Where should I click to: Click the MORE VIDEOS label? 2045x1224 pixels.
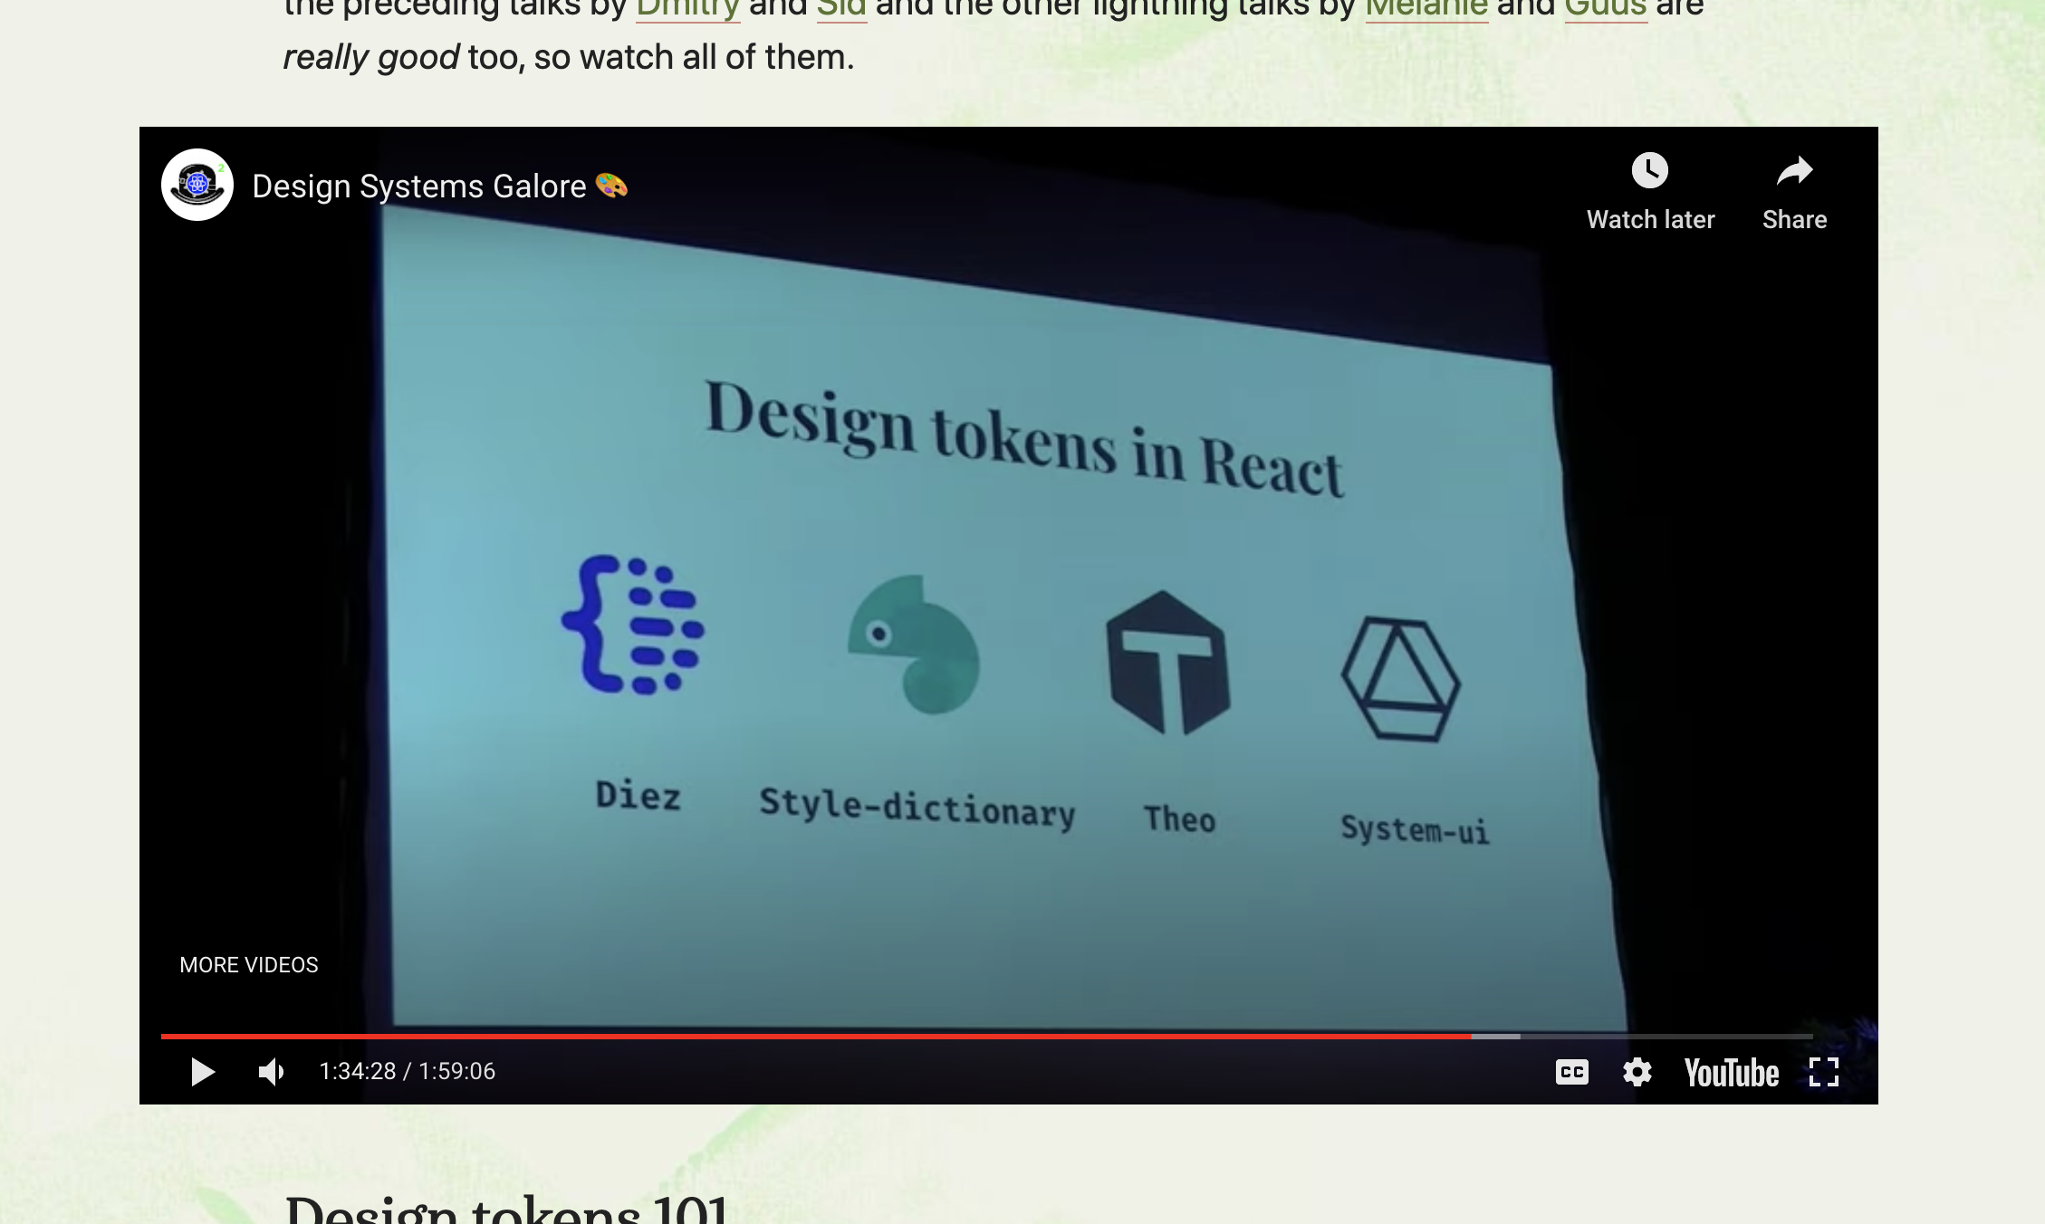[249, 965]
